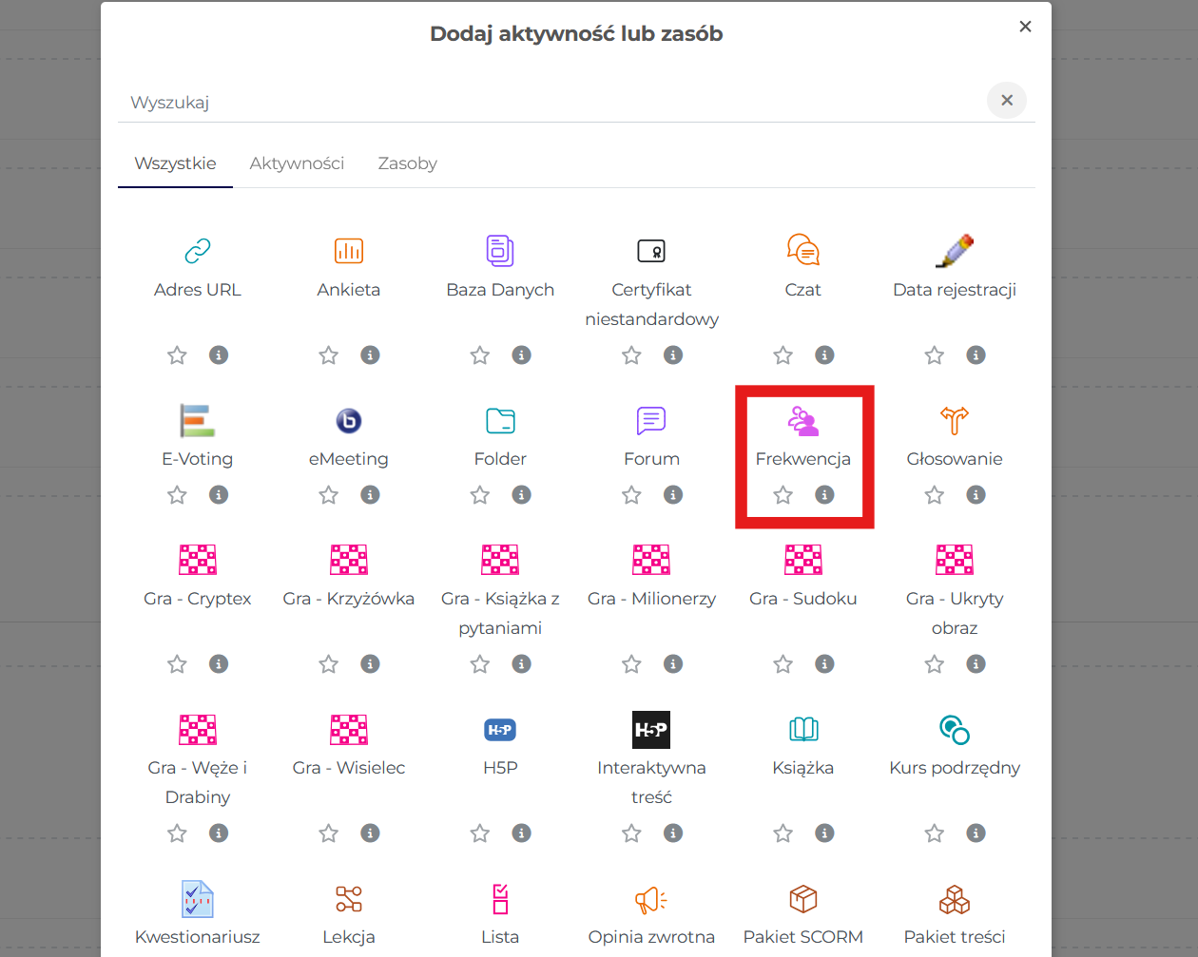Choose the Głosowanie voting icon
Screen dimensions: 1198x957
(954, 421)
